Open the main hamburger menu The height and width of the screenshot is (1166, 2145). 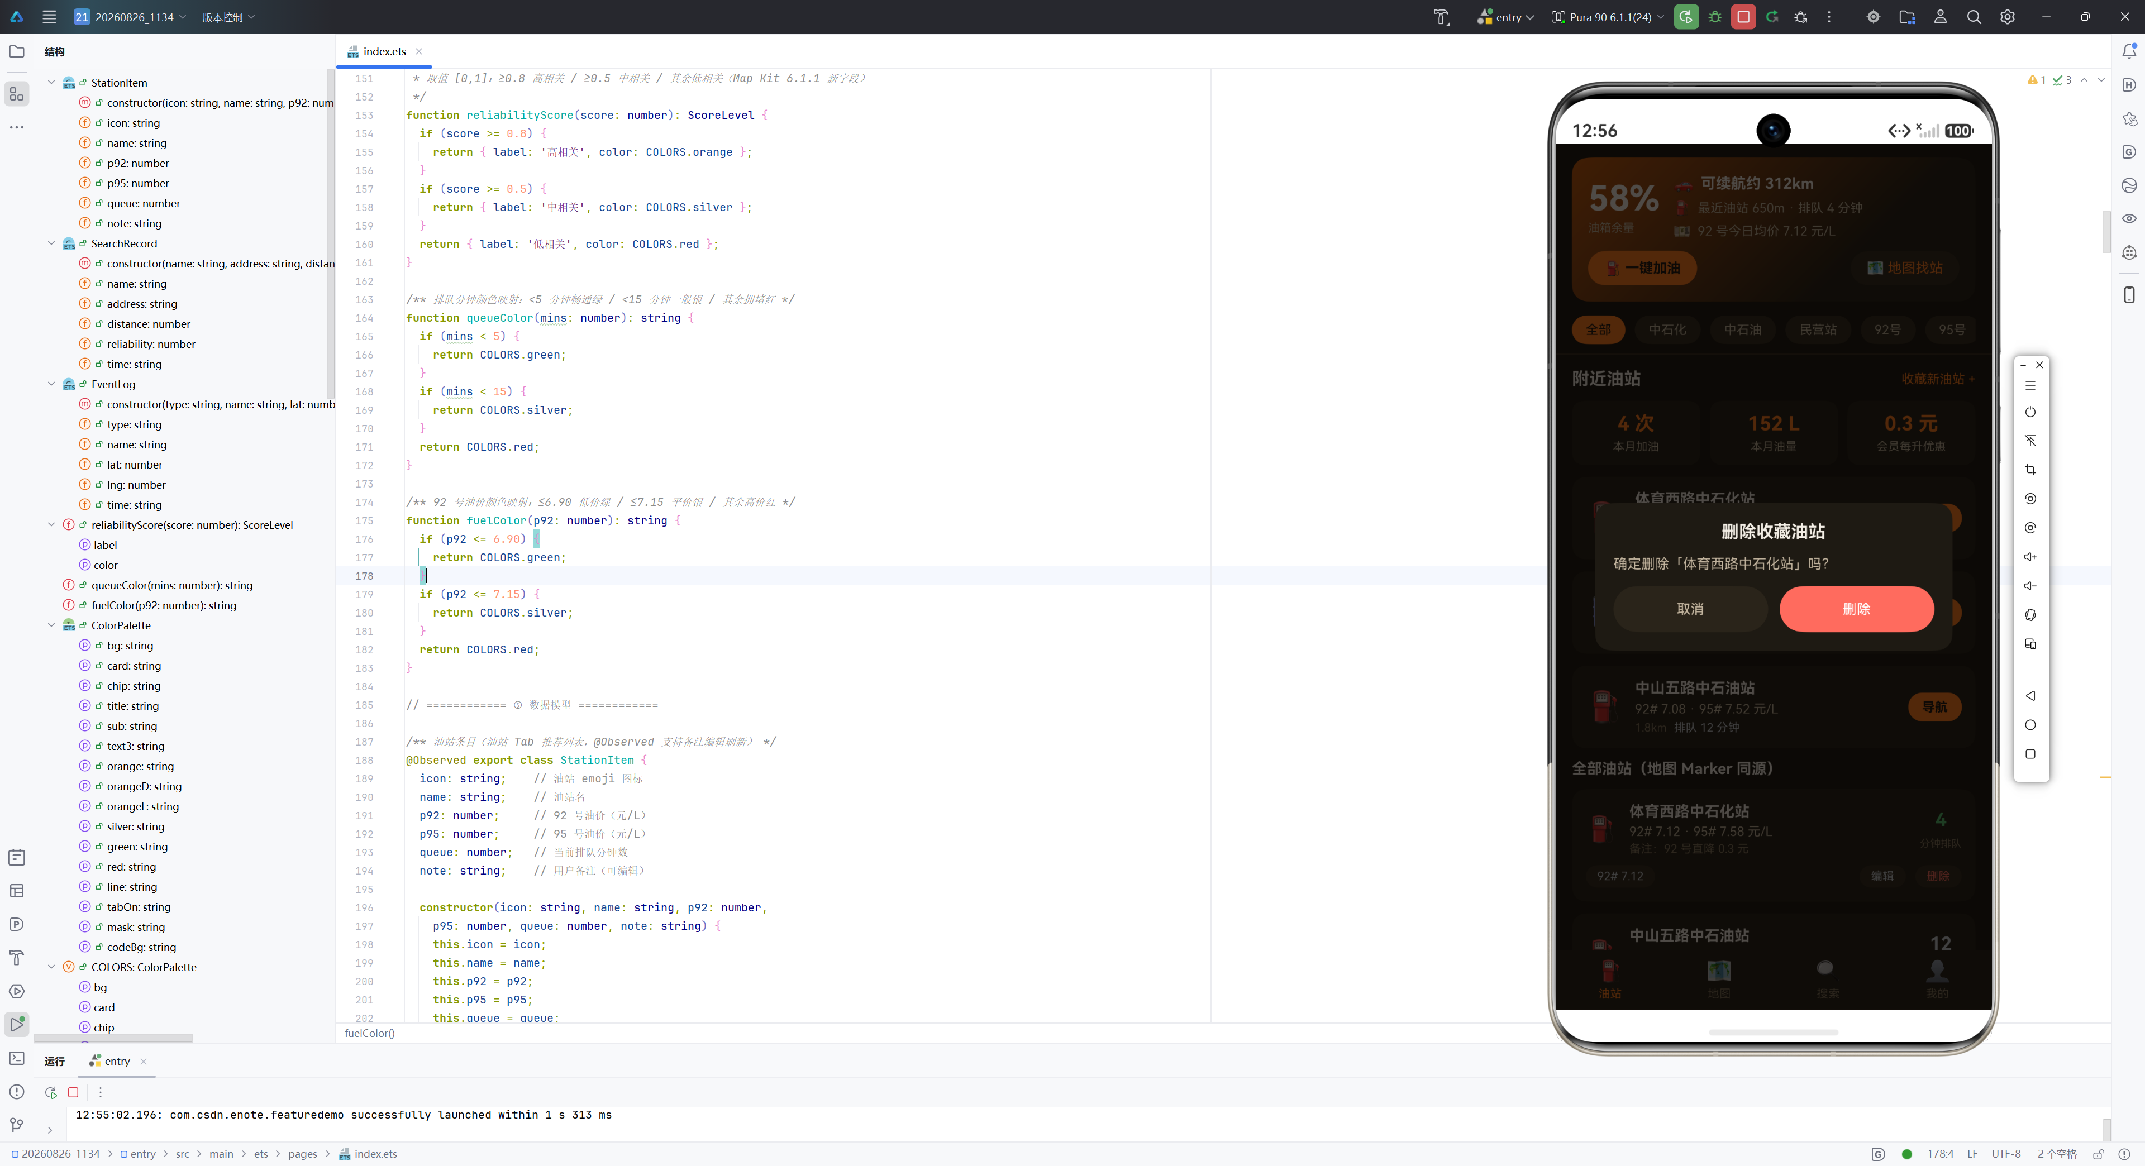pyautogui.click(x=49, y=17)
